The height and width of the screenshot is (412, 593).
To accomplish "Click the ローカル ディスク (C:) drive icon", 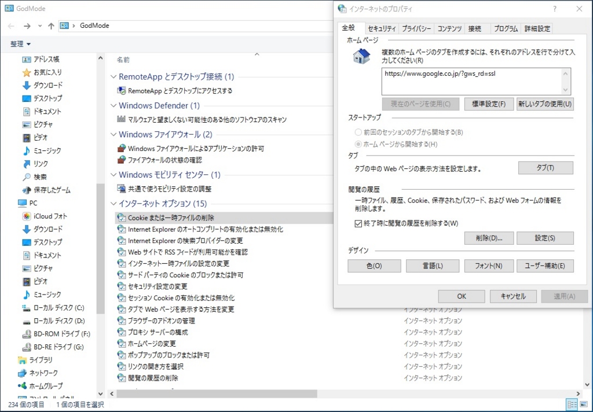I will click(x=27, y=308).
